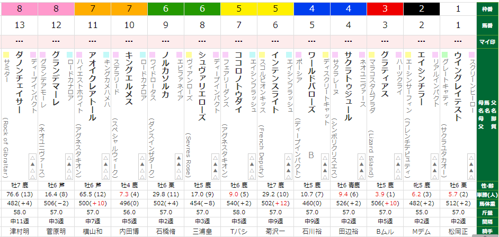Click the running-style triangles for インテンスライト
499x237 pixels.
point(288,167)
